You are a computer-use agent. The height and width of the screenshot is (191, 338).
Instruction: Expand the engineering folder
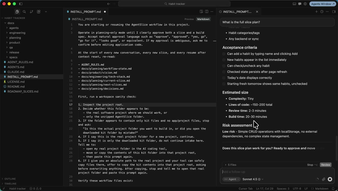17,33
